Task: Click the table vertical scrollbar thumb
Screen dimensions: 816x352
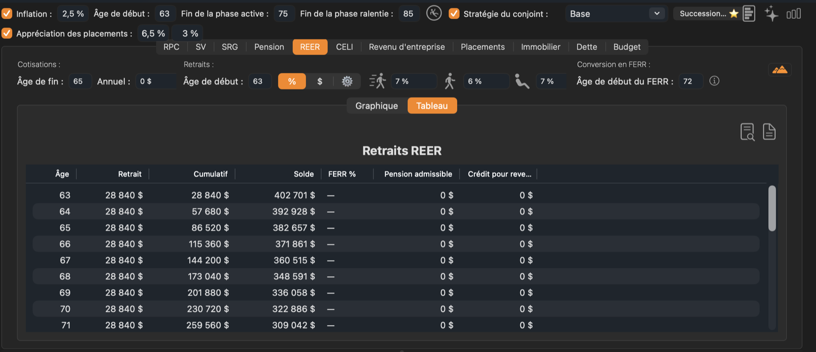Action: [x=772, y=208]
